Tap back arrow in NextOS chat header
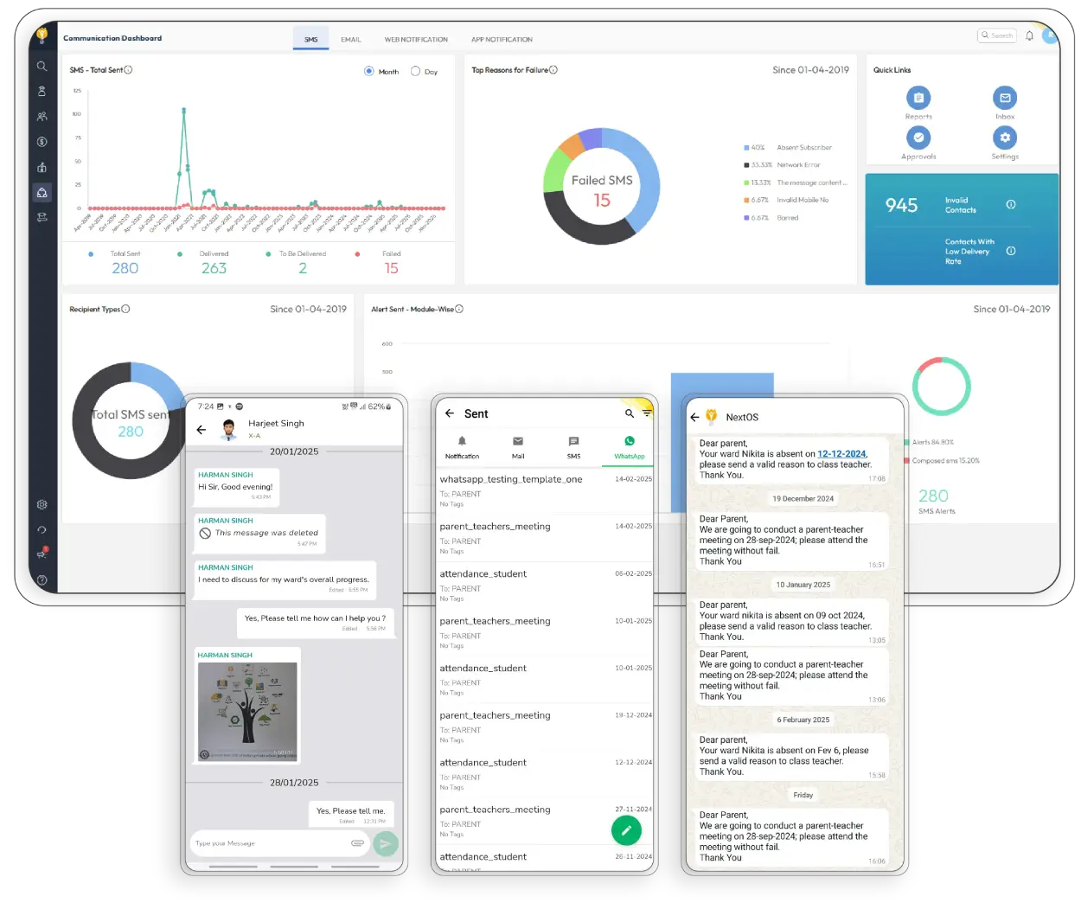Image resolution: width=1081 pixels, height=909 pixels. click(694, 417)
